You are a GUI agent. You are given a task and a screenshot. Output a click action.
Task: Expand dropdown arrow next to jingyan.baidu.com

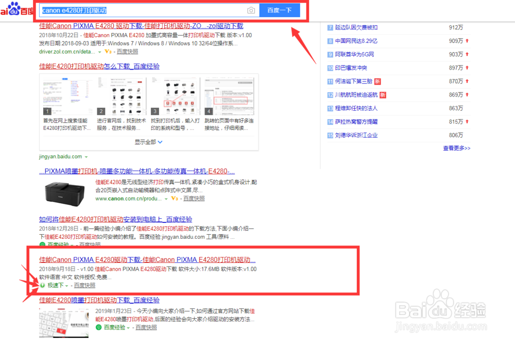click(x=86, y=157)
